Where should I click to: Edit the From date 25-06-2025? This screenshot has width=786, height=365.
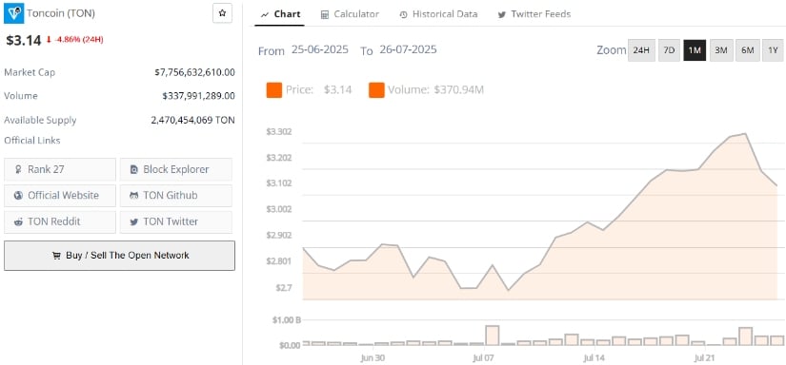pos(320,50)
